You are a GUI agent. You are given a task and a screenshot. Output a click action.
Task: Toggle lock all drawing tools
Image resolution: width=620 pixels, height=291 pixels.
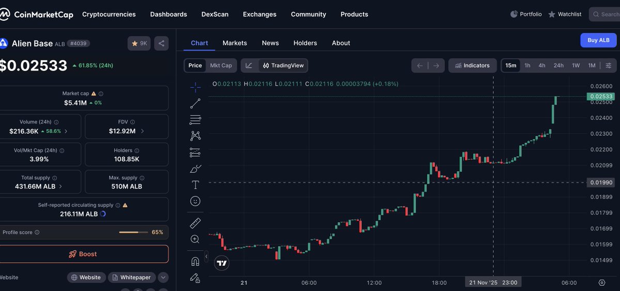pos(195,278)
